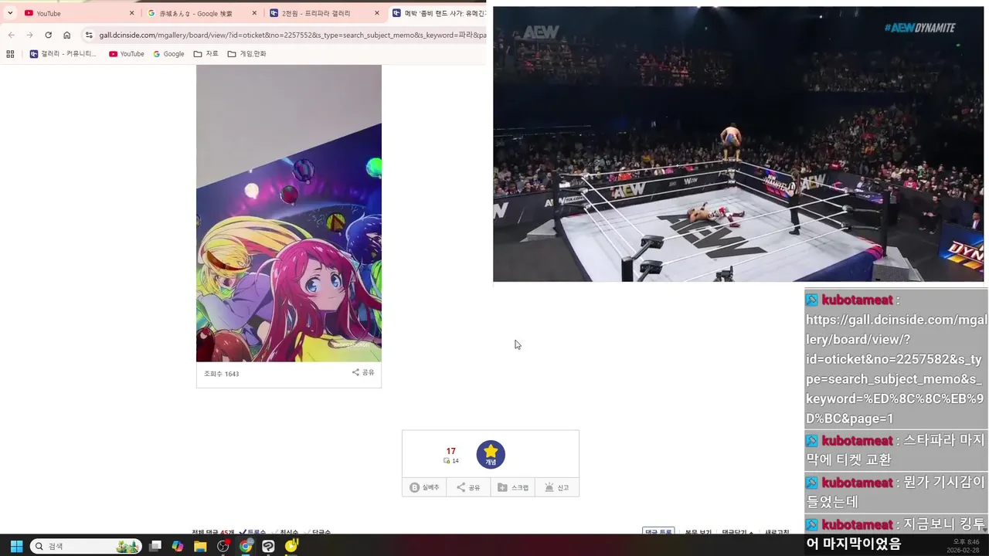Reload the current page
The width and height of the screenshot is (989, 556).
[48, 35]
